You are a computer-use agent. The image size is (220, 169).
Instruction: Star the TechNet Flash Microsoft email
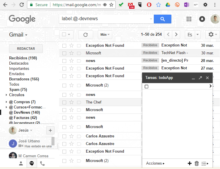pos(71,53)
